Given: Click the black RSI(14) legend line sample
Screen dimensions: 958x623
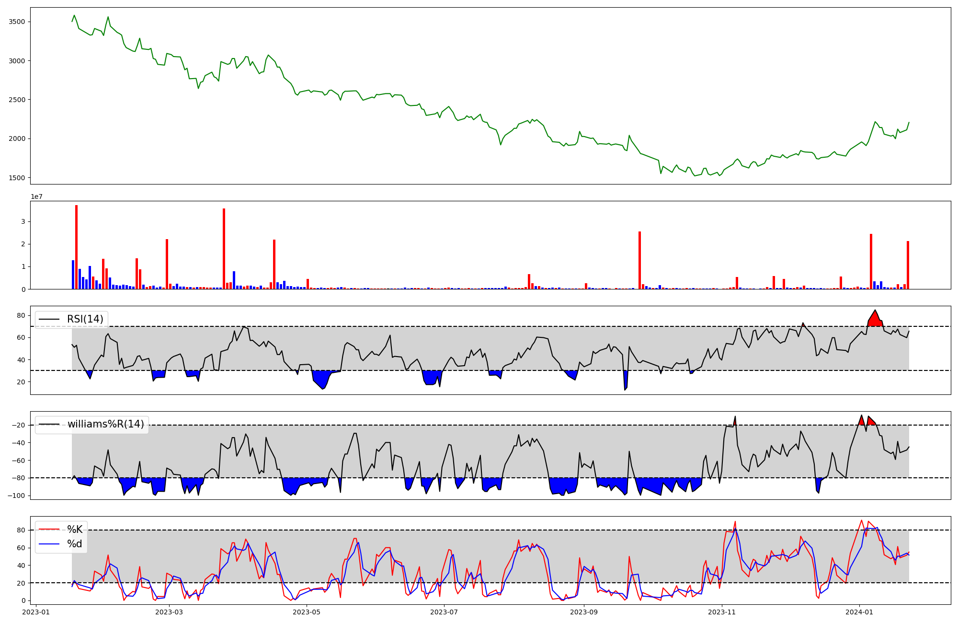Looking at the screenshot, I should pos(49,319).
